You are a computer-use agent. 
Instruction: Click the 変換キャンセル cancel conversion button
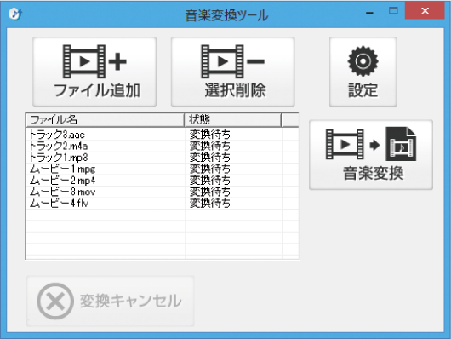[111, 301]
